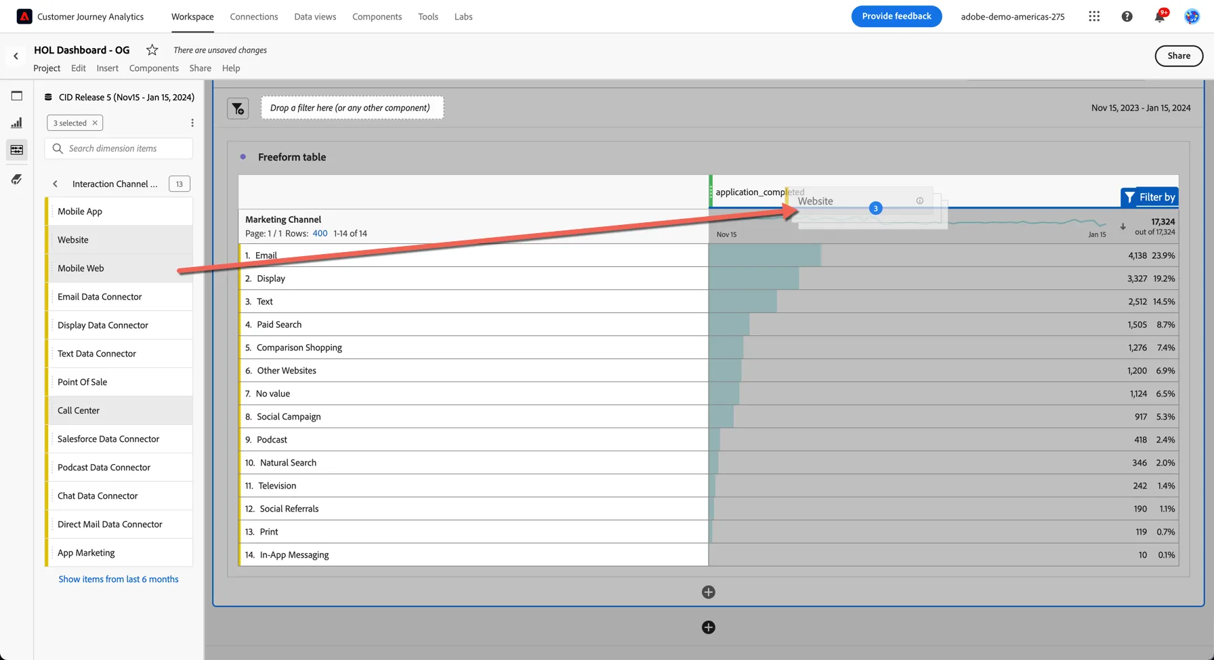This screenshot has width=1214, height=660.
Task: Open the user profile avatar
Action: click(1192, 16)
